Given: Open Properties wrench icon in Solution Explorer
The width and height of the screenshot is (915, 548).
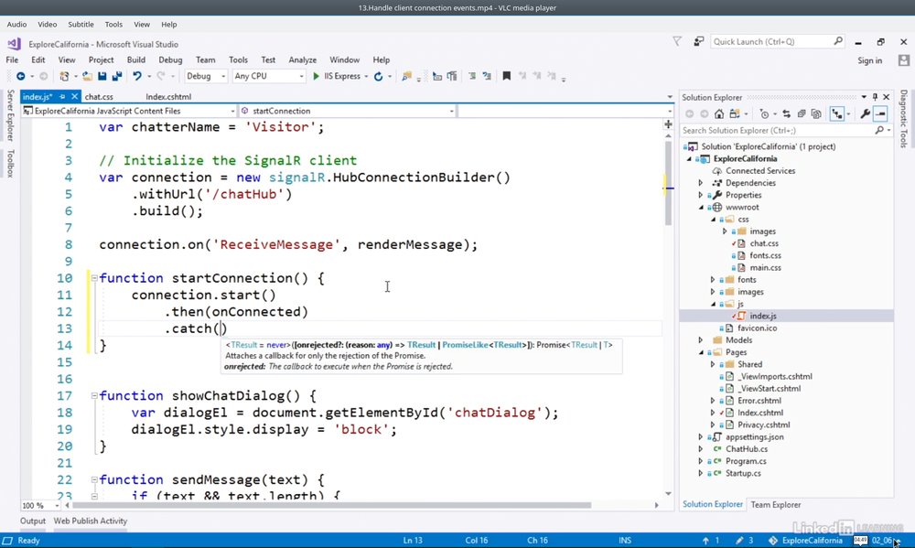Looking at the screenshot, I should tap(865, 114).
